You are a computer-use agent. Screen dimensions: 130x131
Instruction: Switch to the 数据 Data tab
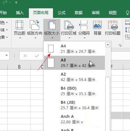(x=79, y=13)
